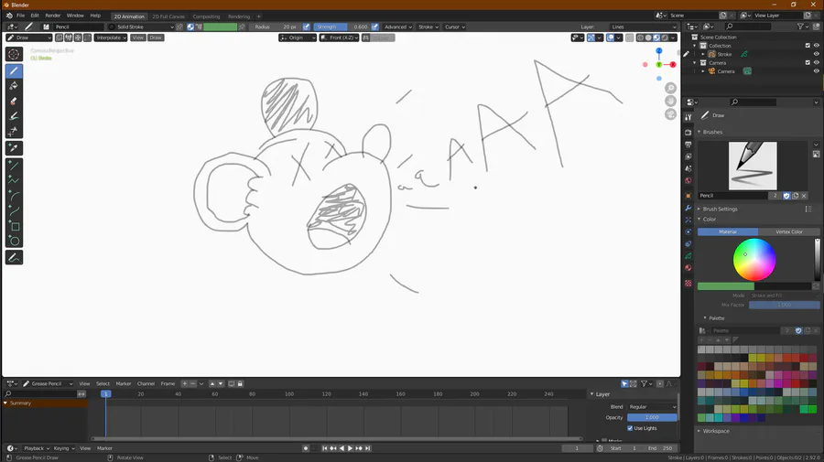Image resolution: width=824 pixels, height=462 pixels.
Task: Hide the Camera collection in outliner
Action: pyautogui.click(x=816, y=62)
